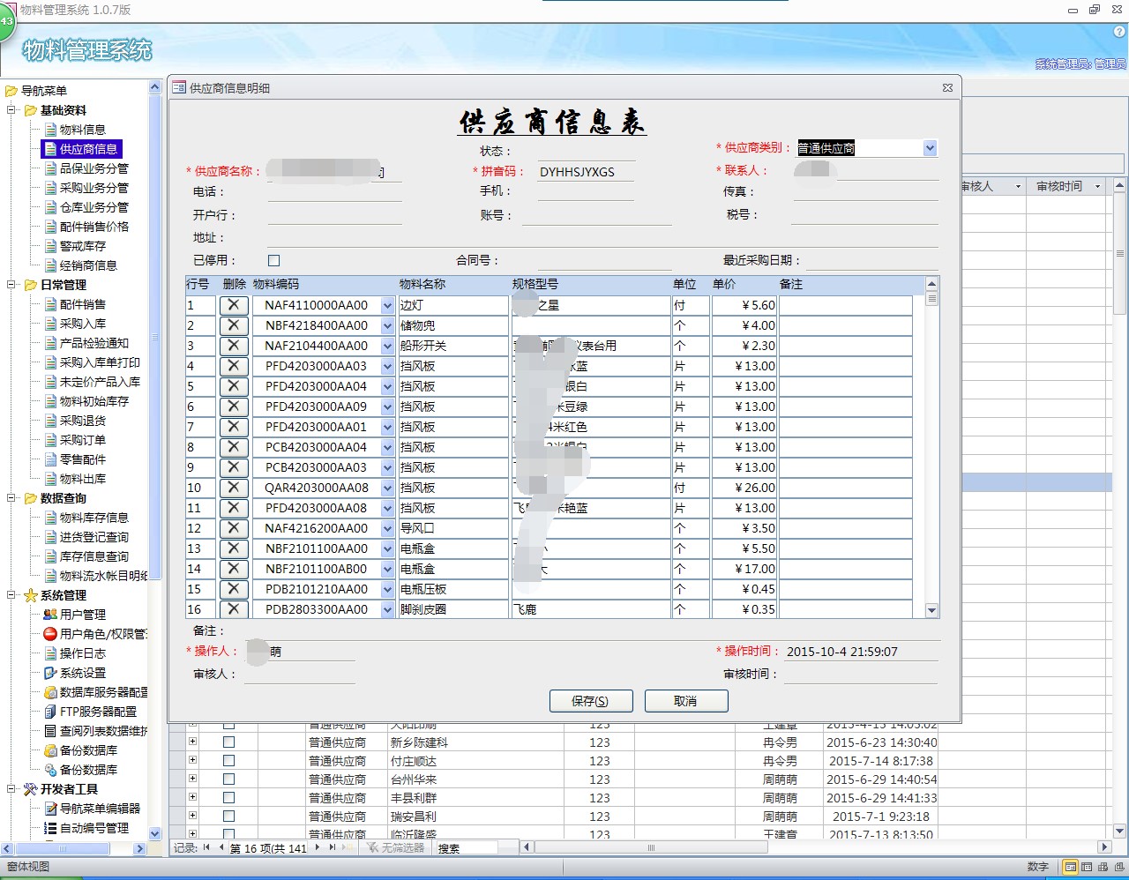Open 警戒库存 in navigation tree

pos(83,246)
